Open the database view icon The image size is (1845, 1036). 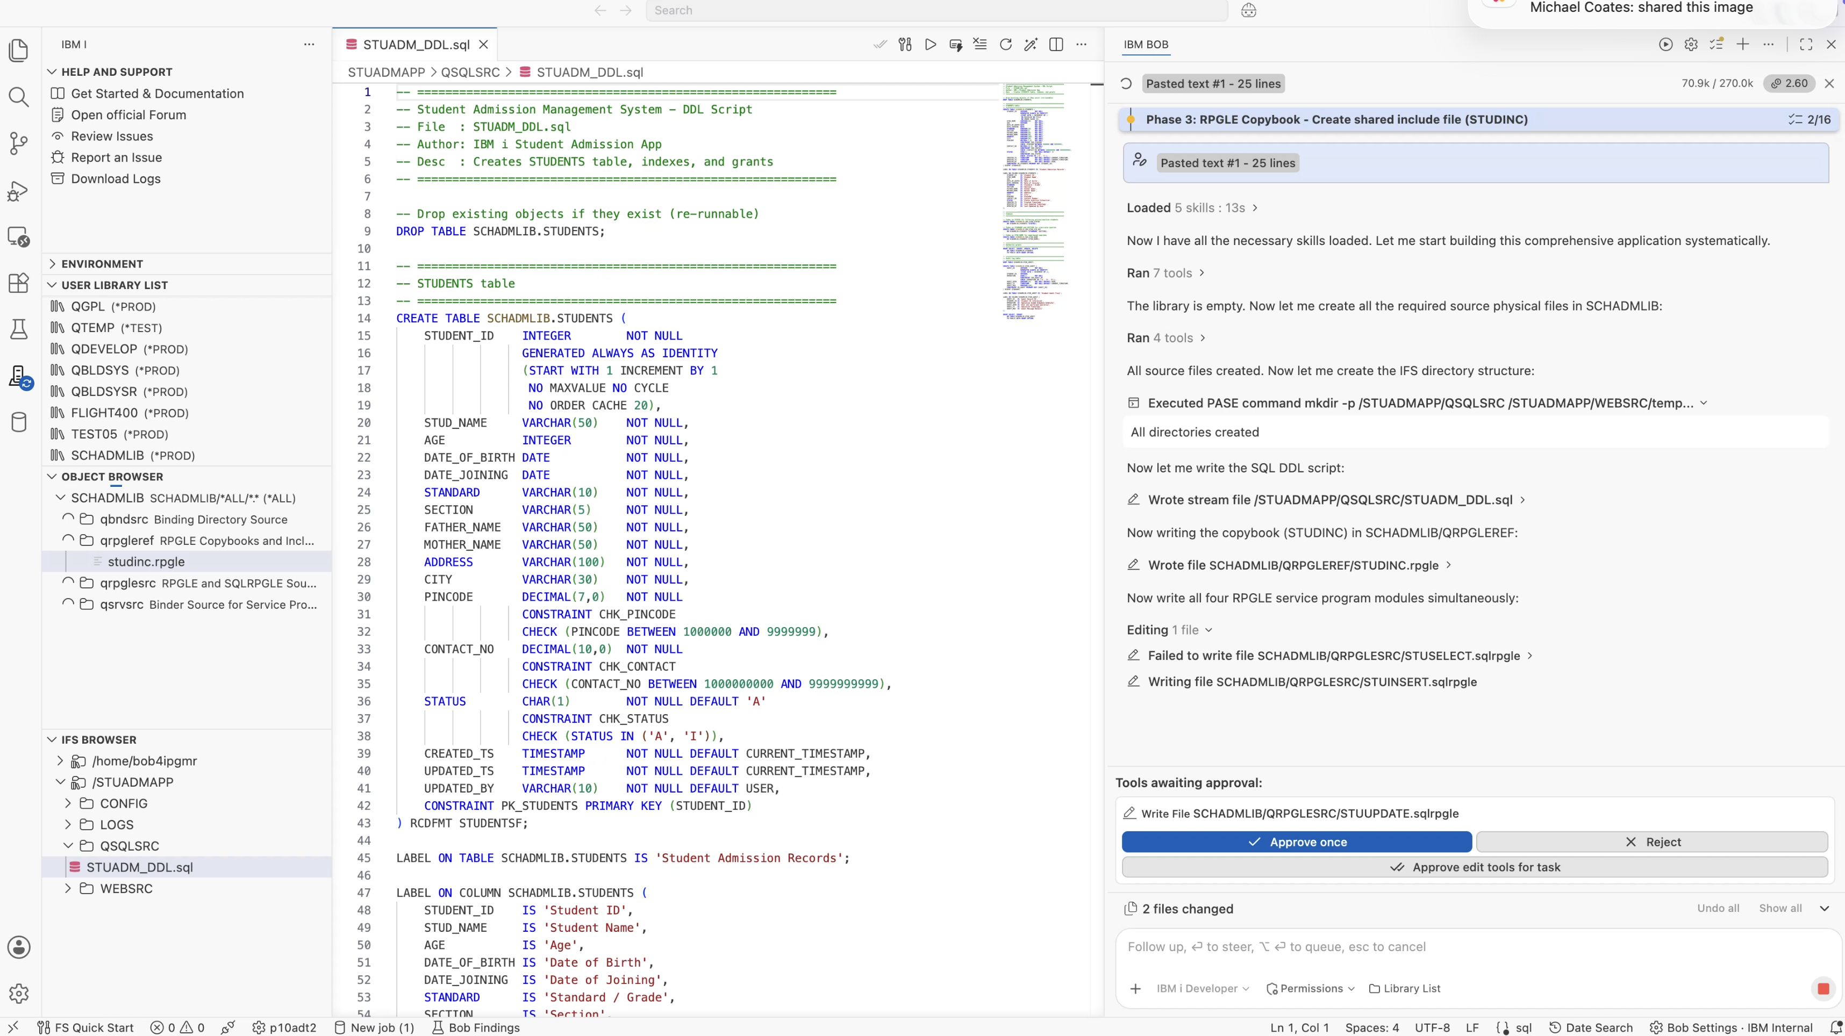tap(19, 422)
